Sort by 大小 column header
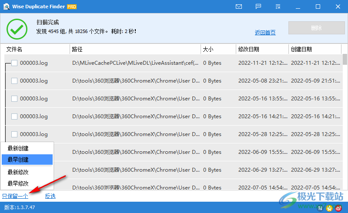This screenshot has height=213, width=348. (x=218, y=49)
